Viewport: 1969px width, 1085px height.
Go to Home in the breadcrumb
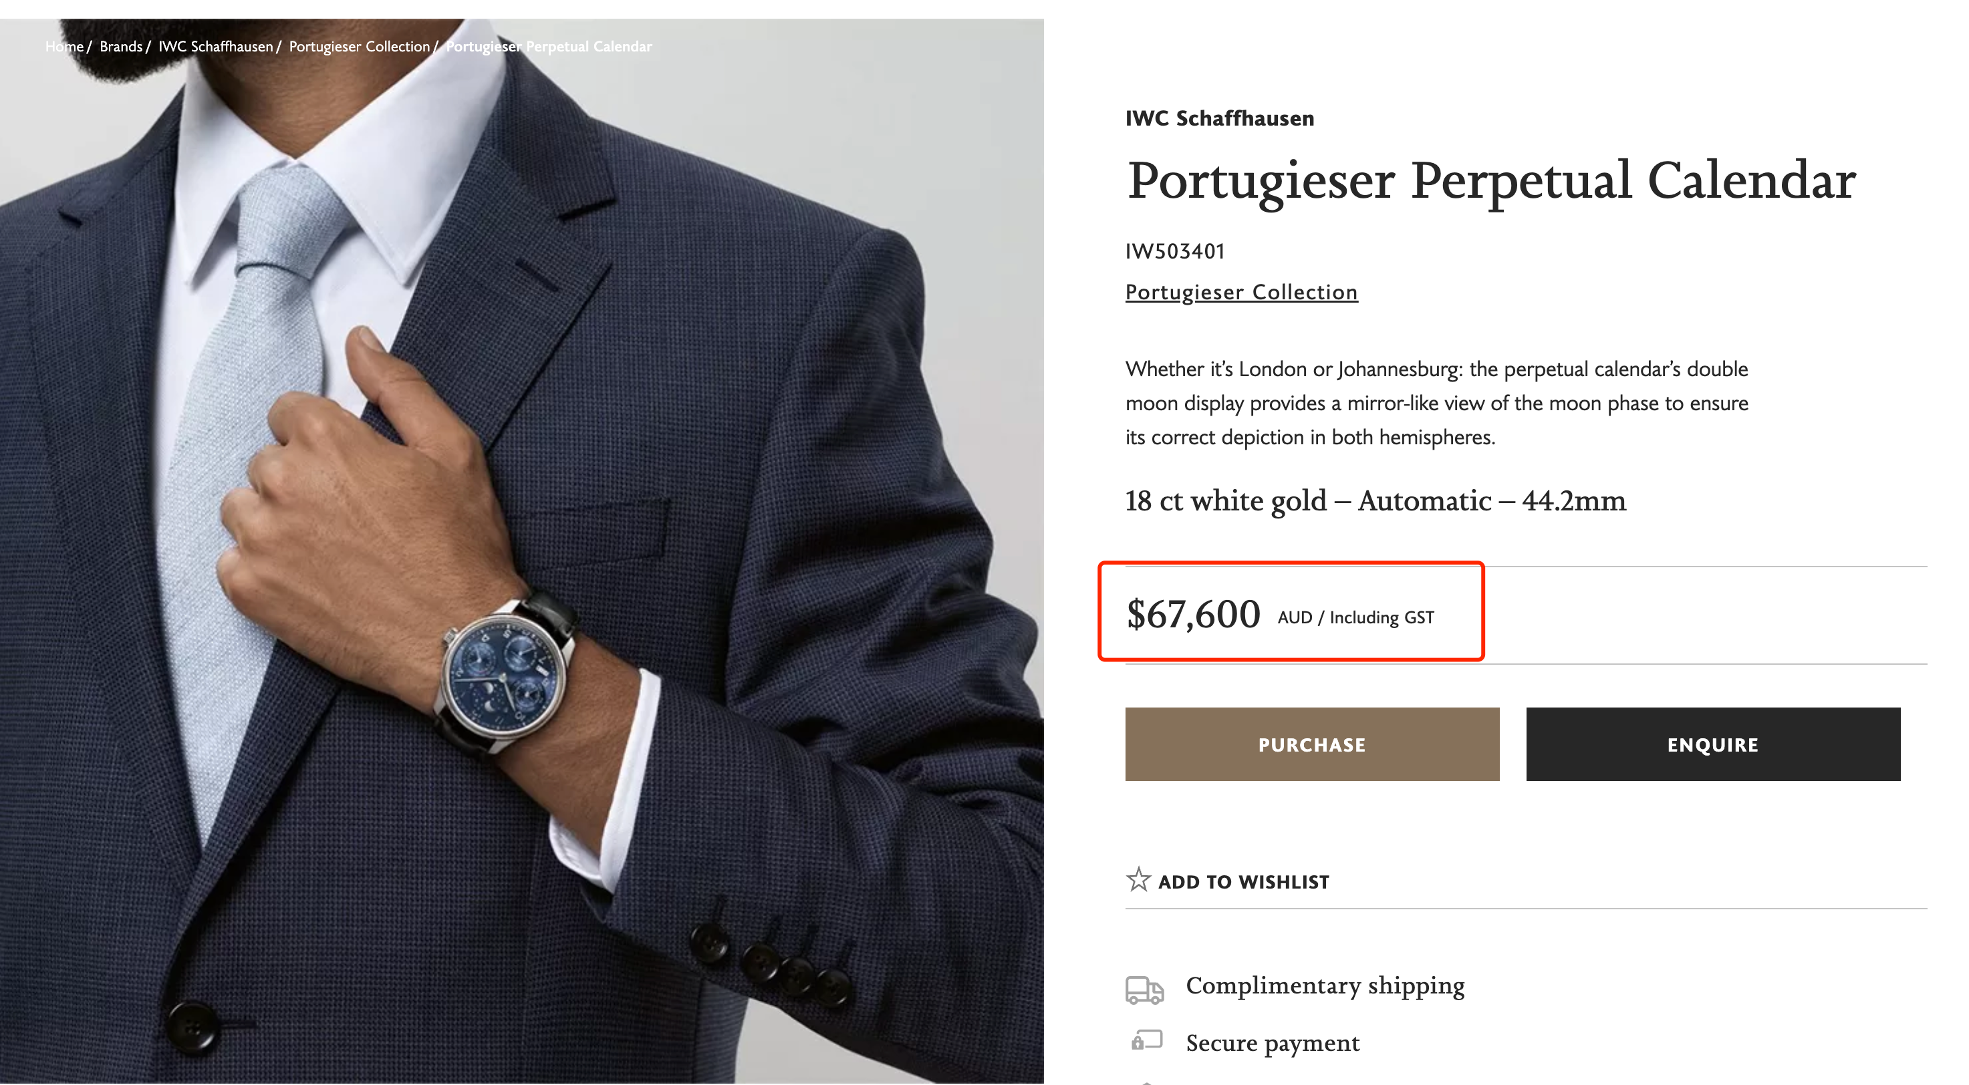pyautogui.click(x=64, y=47)
